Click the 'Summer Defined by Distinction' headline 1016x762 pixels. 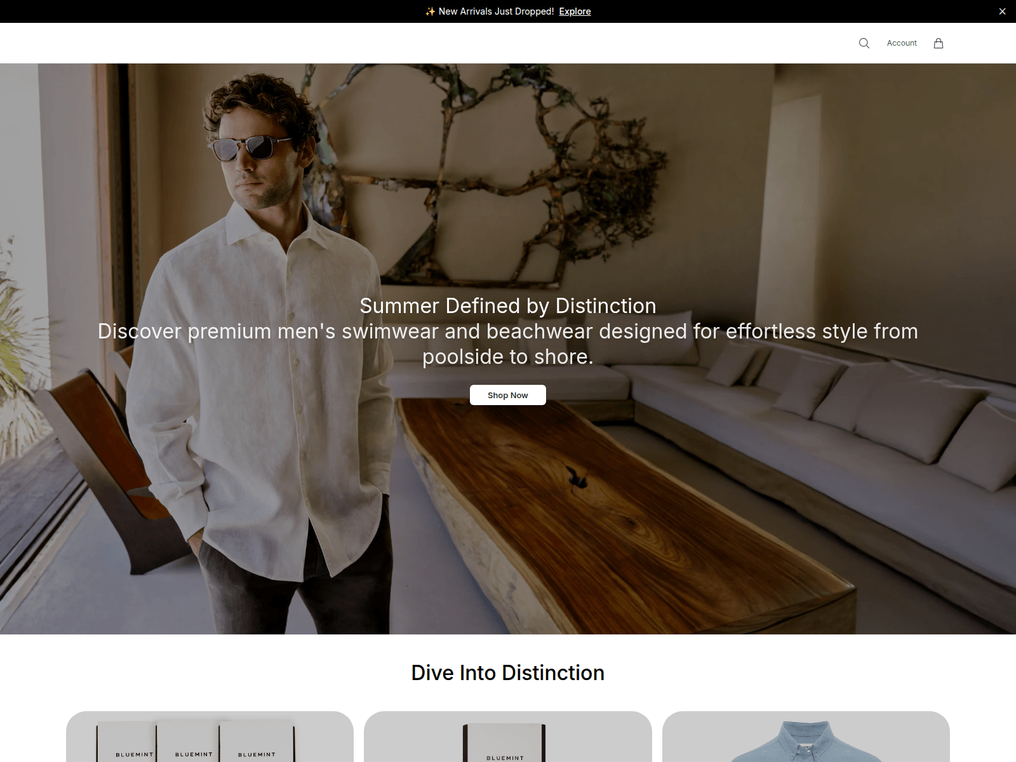tap(508, 305)
